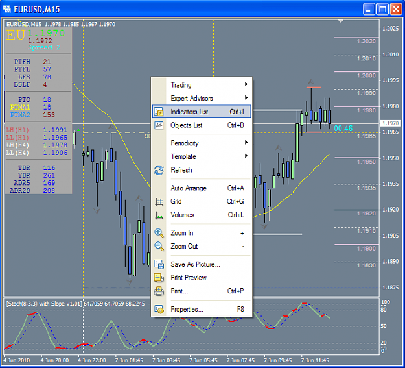The height and width of the screenshot is (368, 405).
Task: Close the EURUSD,M15 chart window
Action: 396,9
